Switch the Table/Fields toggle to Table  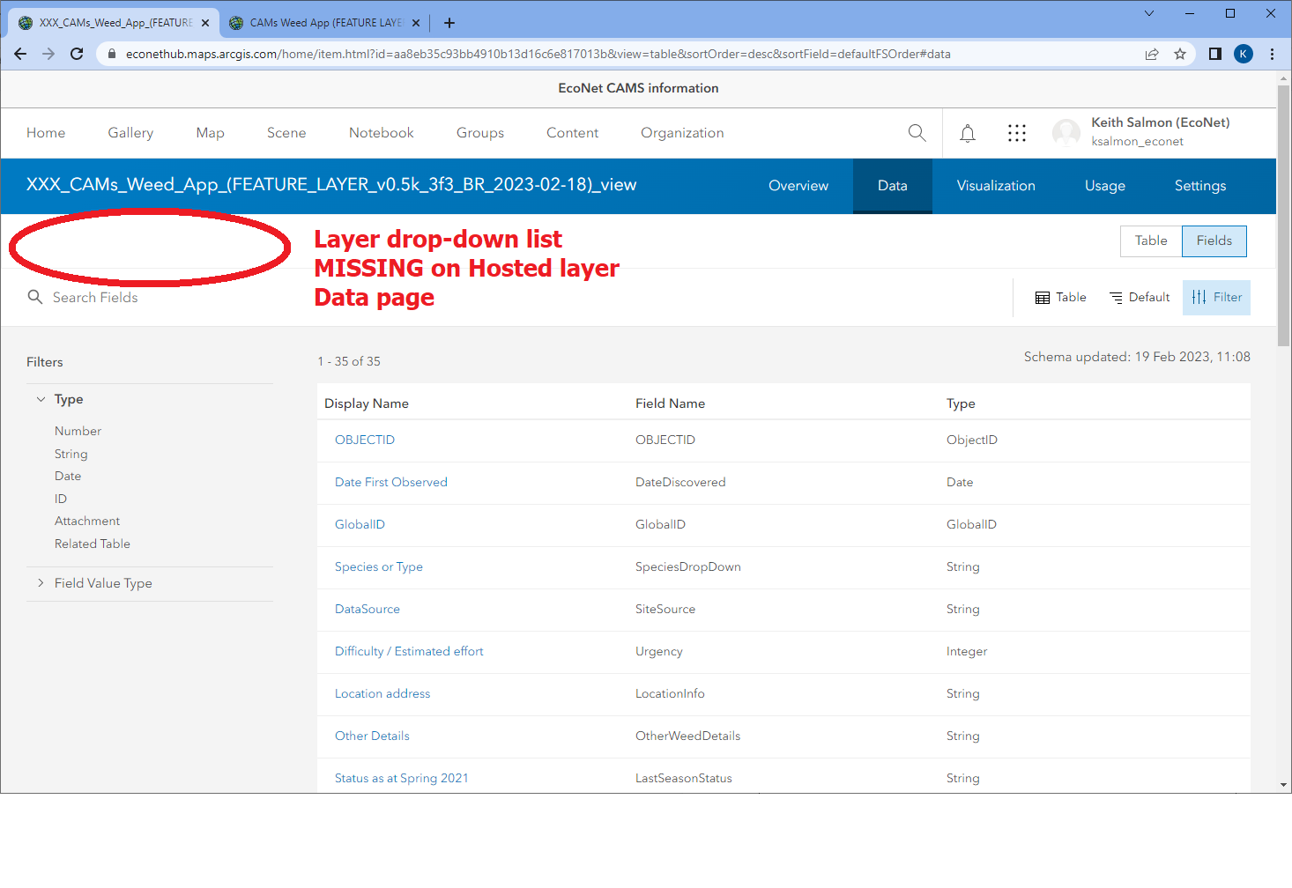pyautogui.click(x=1150, y=240)
